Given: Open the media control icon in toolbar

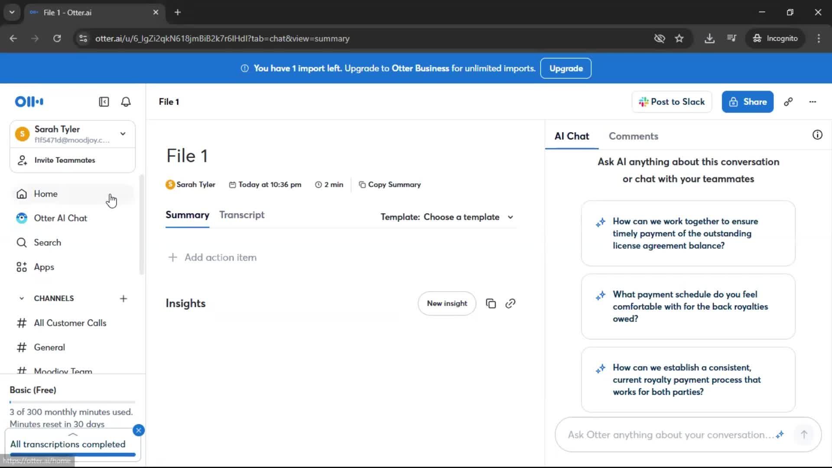Looking at the screenshot, I should [x=731, y=39].
